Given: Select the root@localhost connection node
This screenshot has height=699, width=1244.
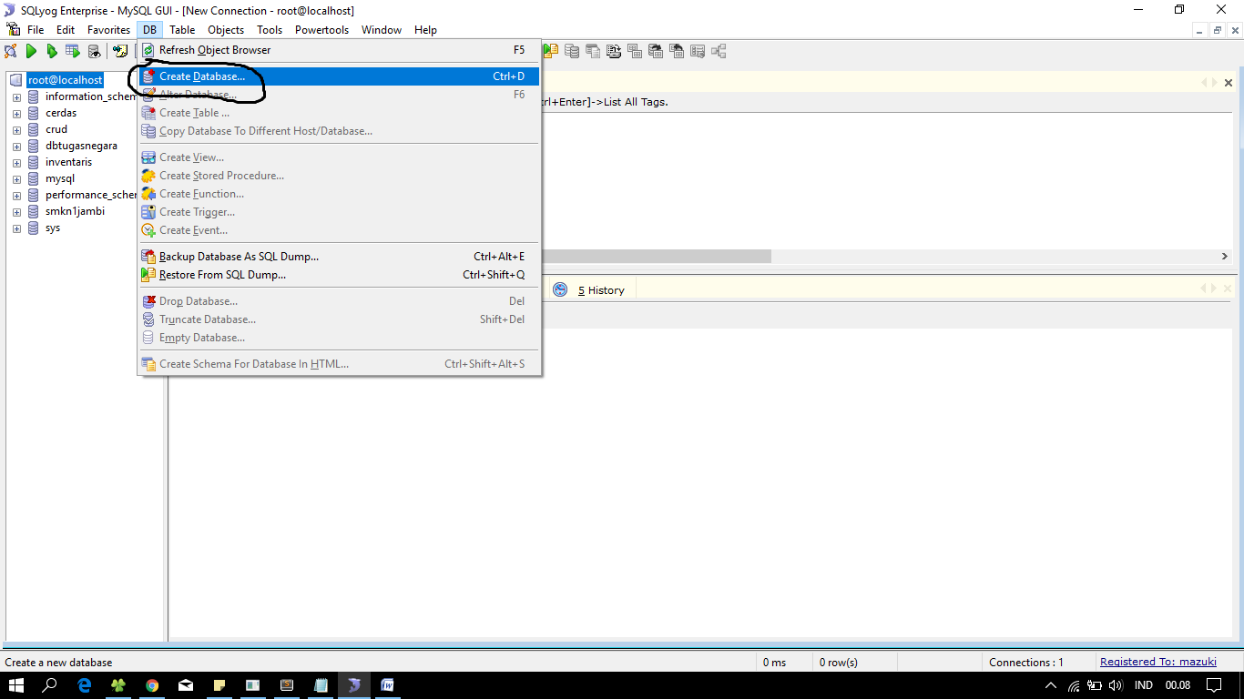Looking at the screenshot, I should tap(65, 80).
